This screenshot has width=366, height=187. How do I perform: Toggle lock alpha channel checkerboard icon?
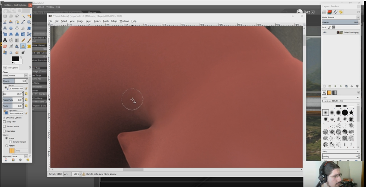(x=334, y=27)
